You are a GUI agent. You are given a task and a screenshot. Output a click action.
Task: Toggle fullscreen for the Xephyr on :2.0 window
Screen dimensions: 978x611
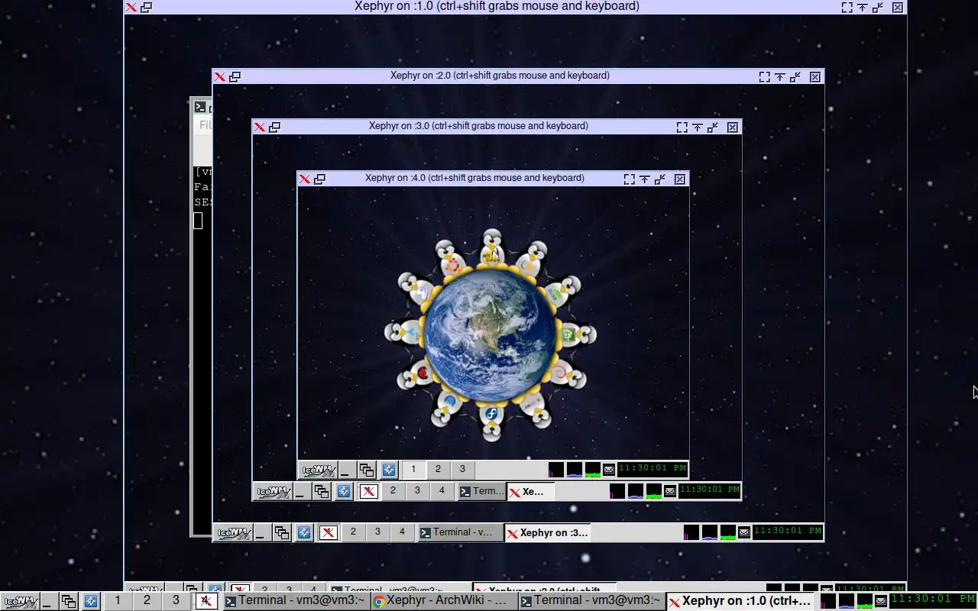(x=764, y=76)
